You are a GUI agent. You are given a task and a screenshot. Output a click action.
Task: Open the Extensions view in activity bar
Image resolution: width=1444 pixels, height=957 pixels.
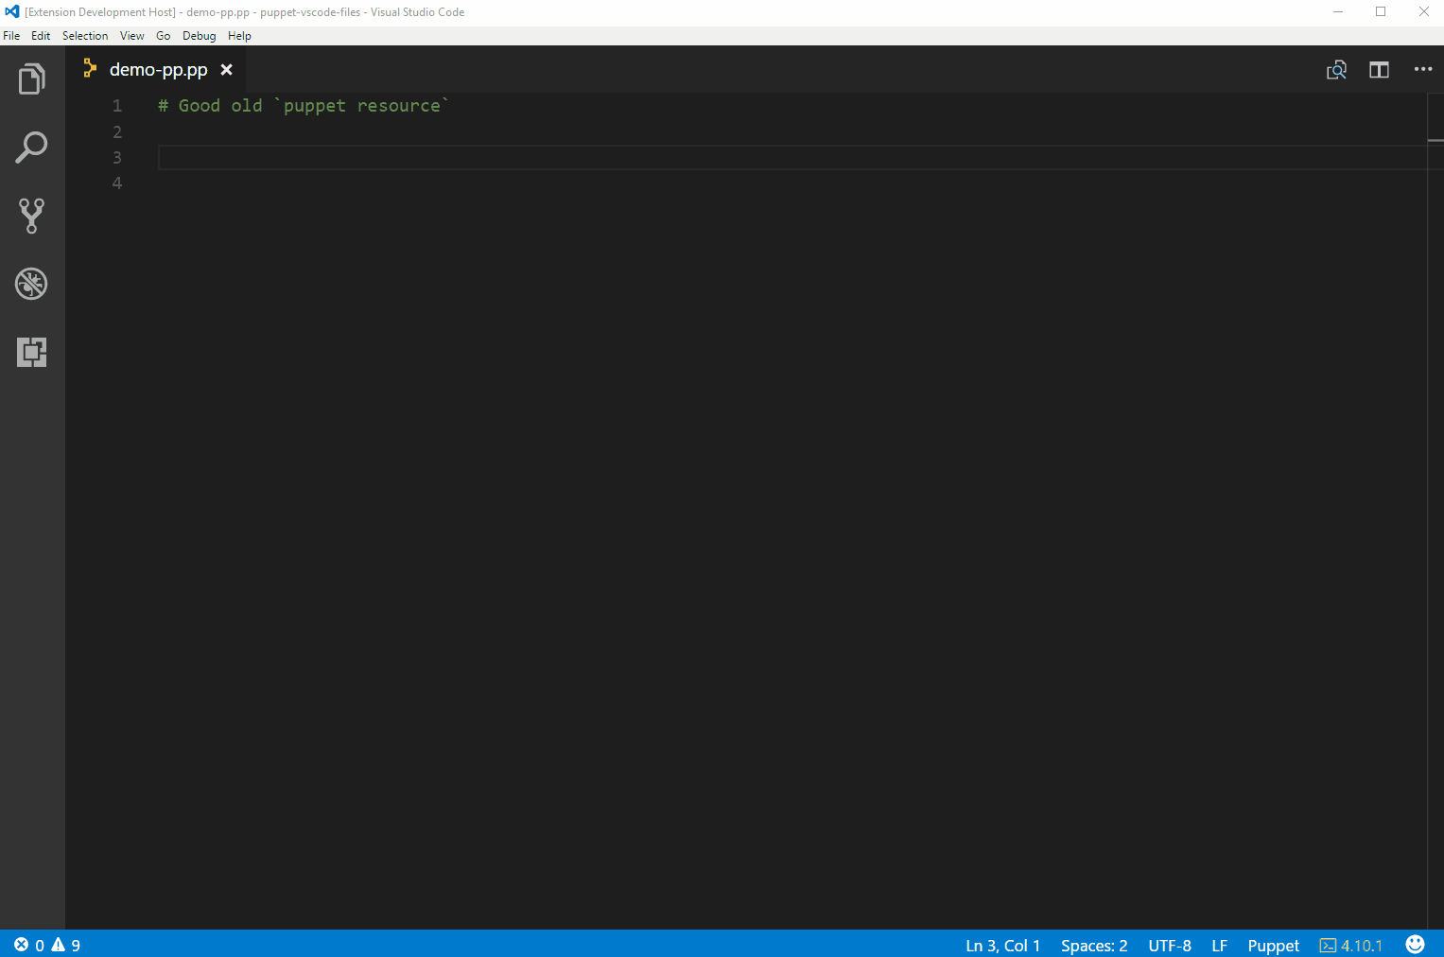31,352
